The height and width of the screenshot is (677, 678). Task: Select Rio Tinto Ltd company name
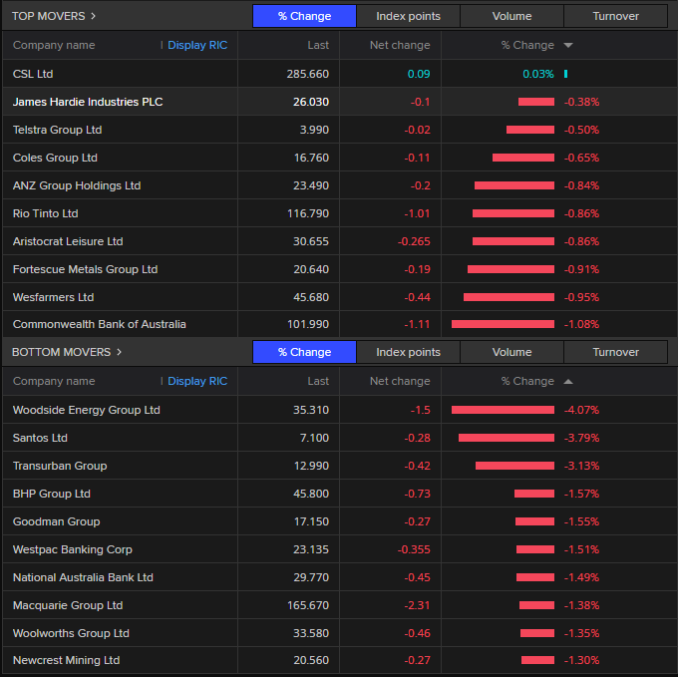[46, 213]
